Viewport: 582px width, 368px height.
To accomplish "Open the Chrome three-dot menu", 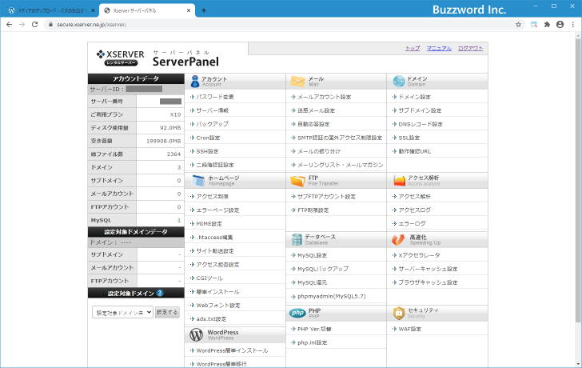I will point(573,25).
